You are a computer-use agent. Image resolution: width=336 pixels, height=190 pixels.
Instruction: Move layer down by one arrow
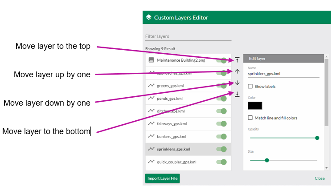point(237,83)
